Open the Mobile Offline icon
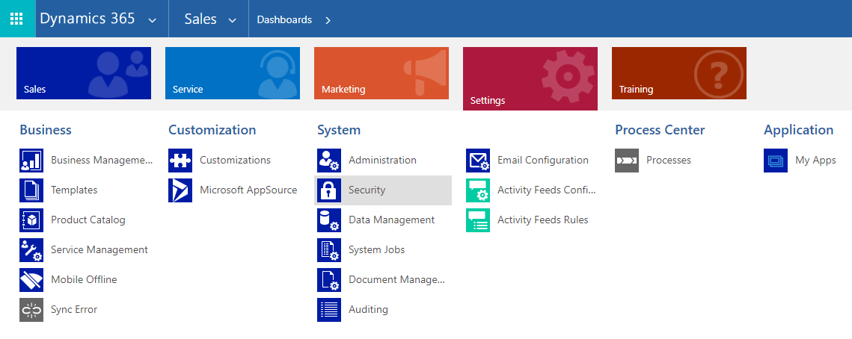852x339 pixels. tap(31, 280)
